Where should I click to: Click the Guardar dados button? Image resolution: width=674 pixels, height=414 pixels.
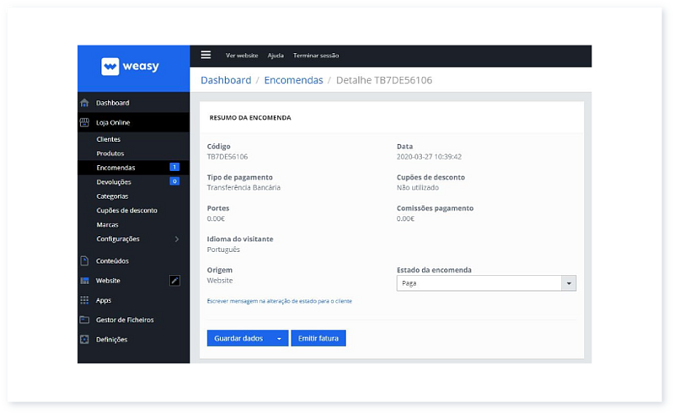(x=238, y=338)
